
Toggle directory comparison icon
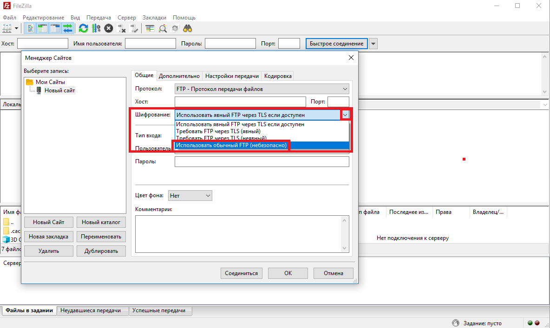click(x=163, y=28)
